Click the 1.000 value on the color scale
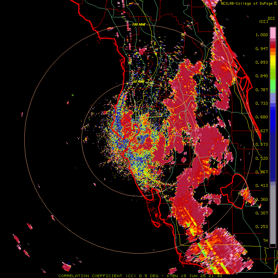The image size is (278, 278). [x=262, y=35]
